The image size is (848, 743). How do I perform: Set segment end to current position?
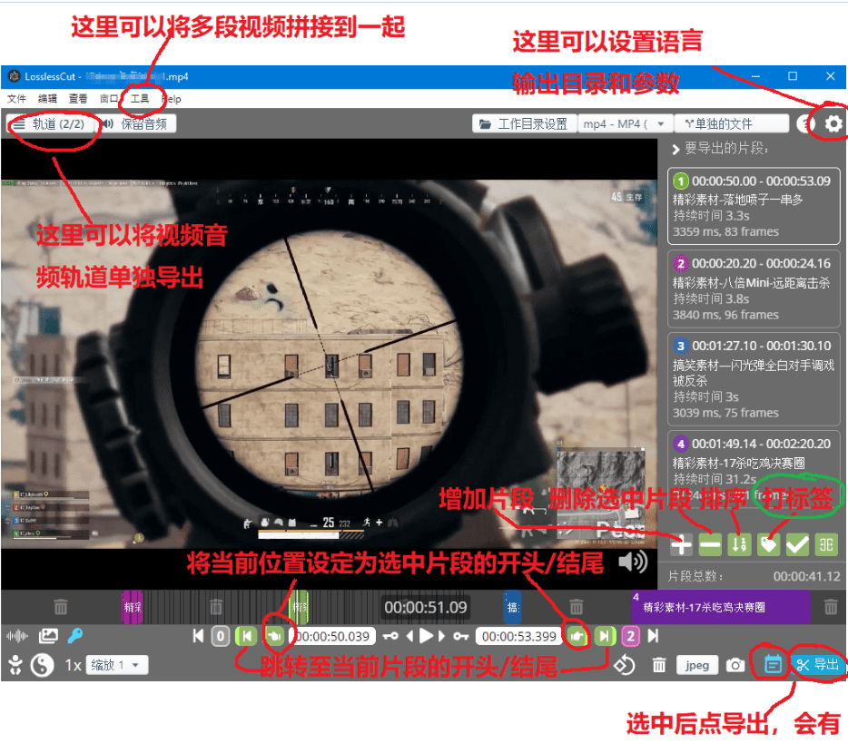tap(577, 636)
